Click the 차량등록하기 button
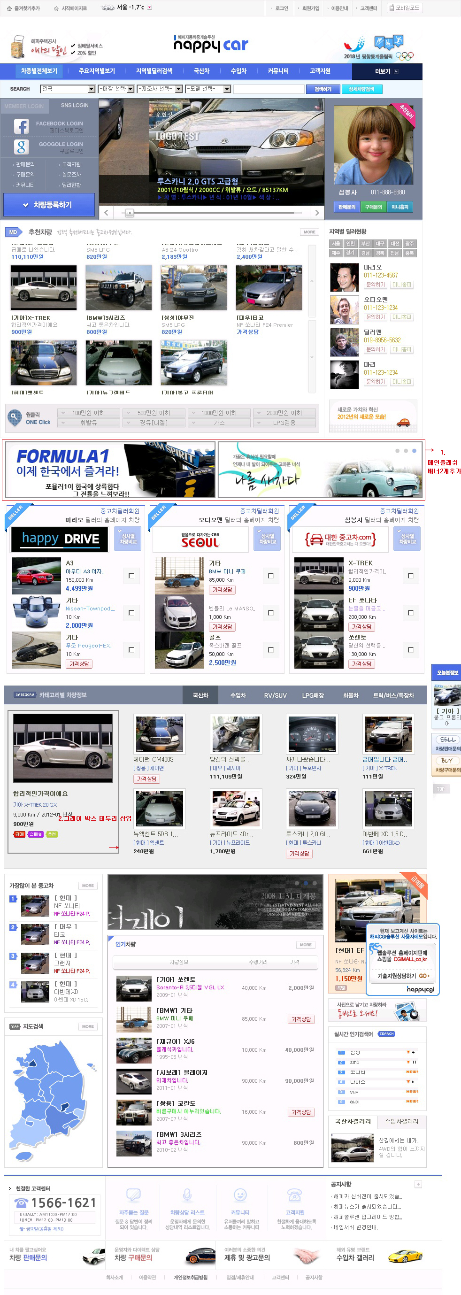Screen dimensions: 461x1295 (49, 205)
